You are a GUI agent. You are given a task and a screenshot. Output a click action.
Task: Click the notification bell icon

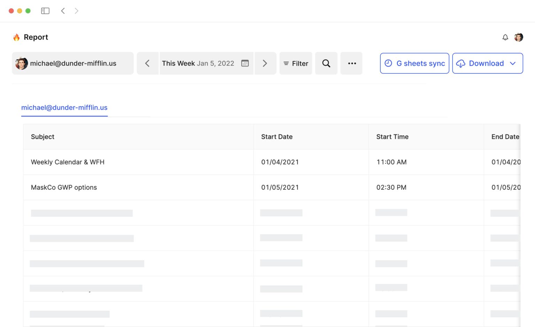point(505,37)
